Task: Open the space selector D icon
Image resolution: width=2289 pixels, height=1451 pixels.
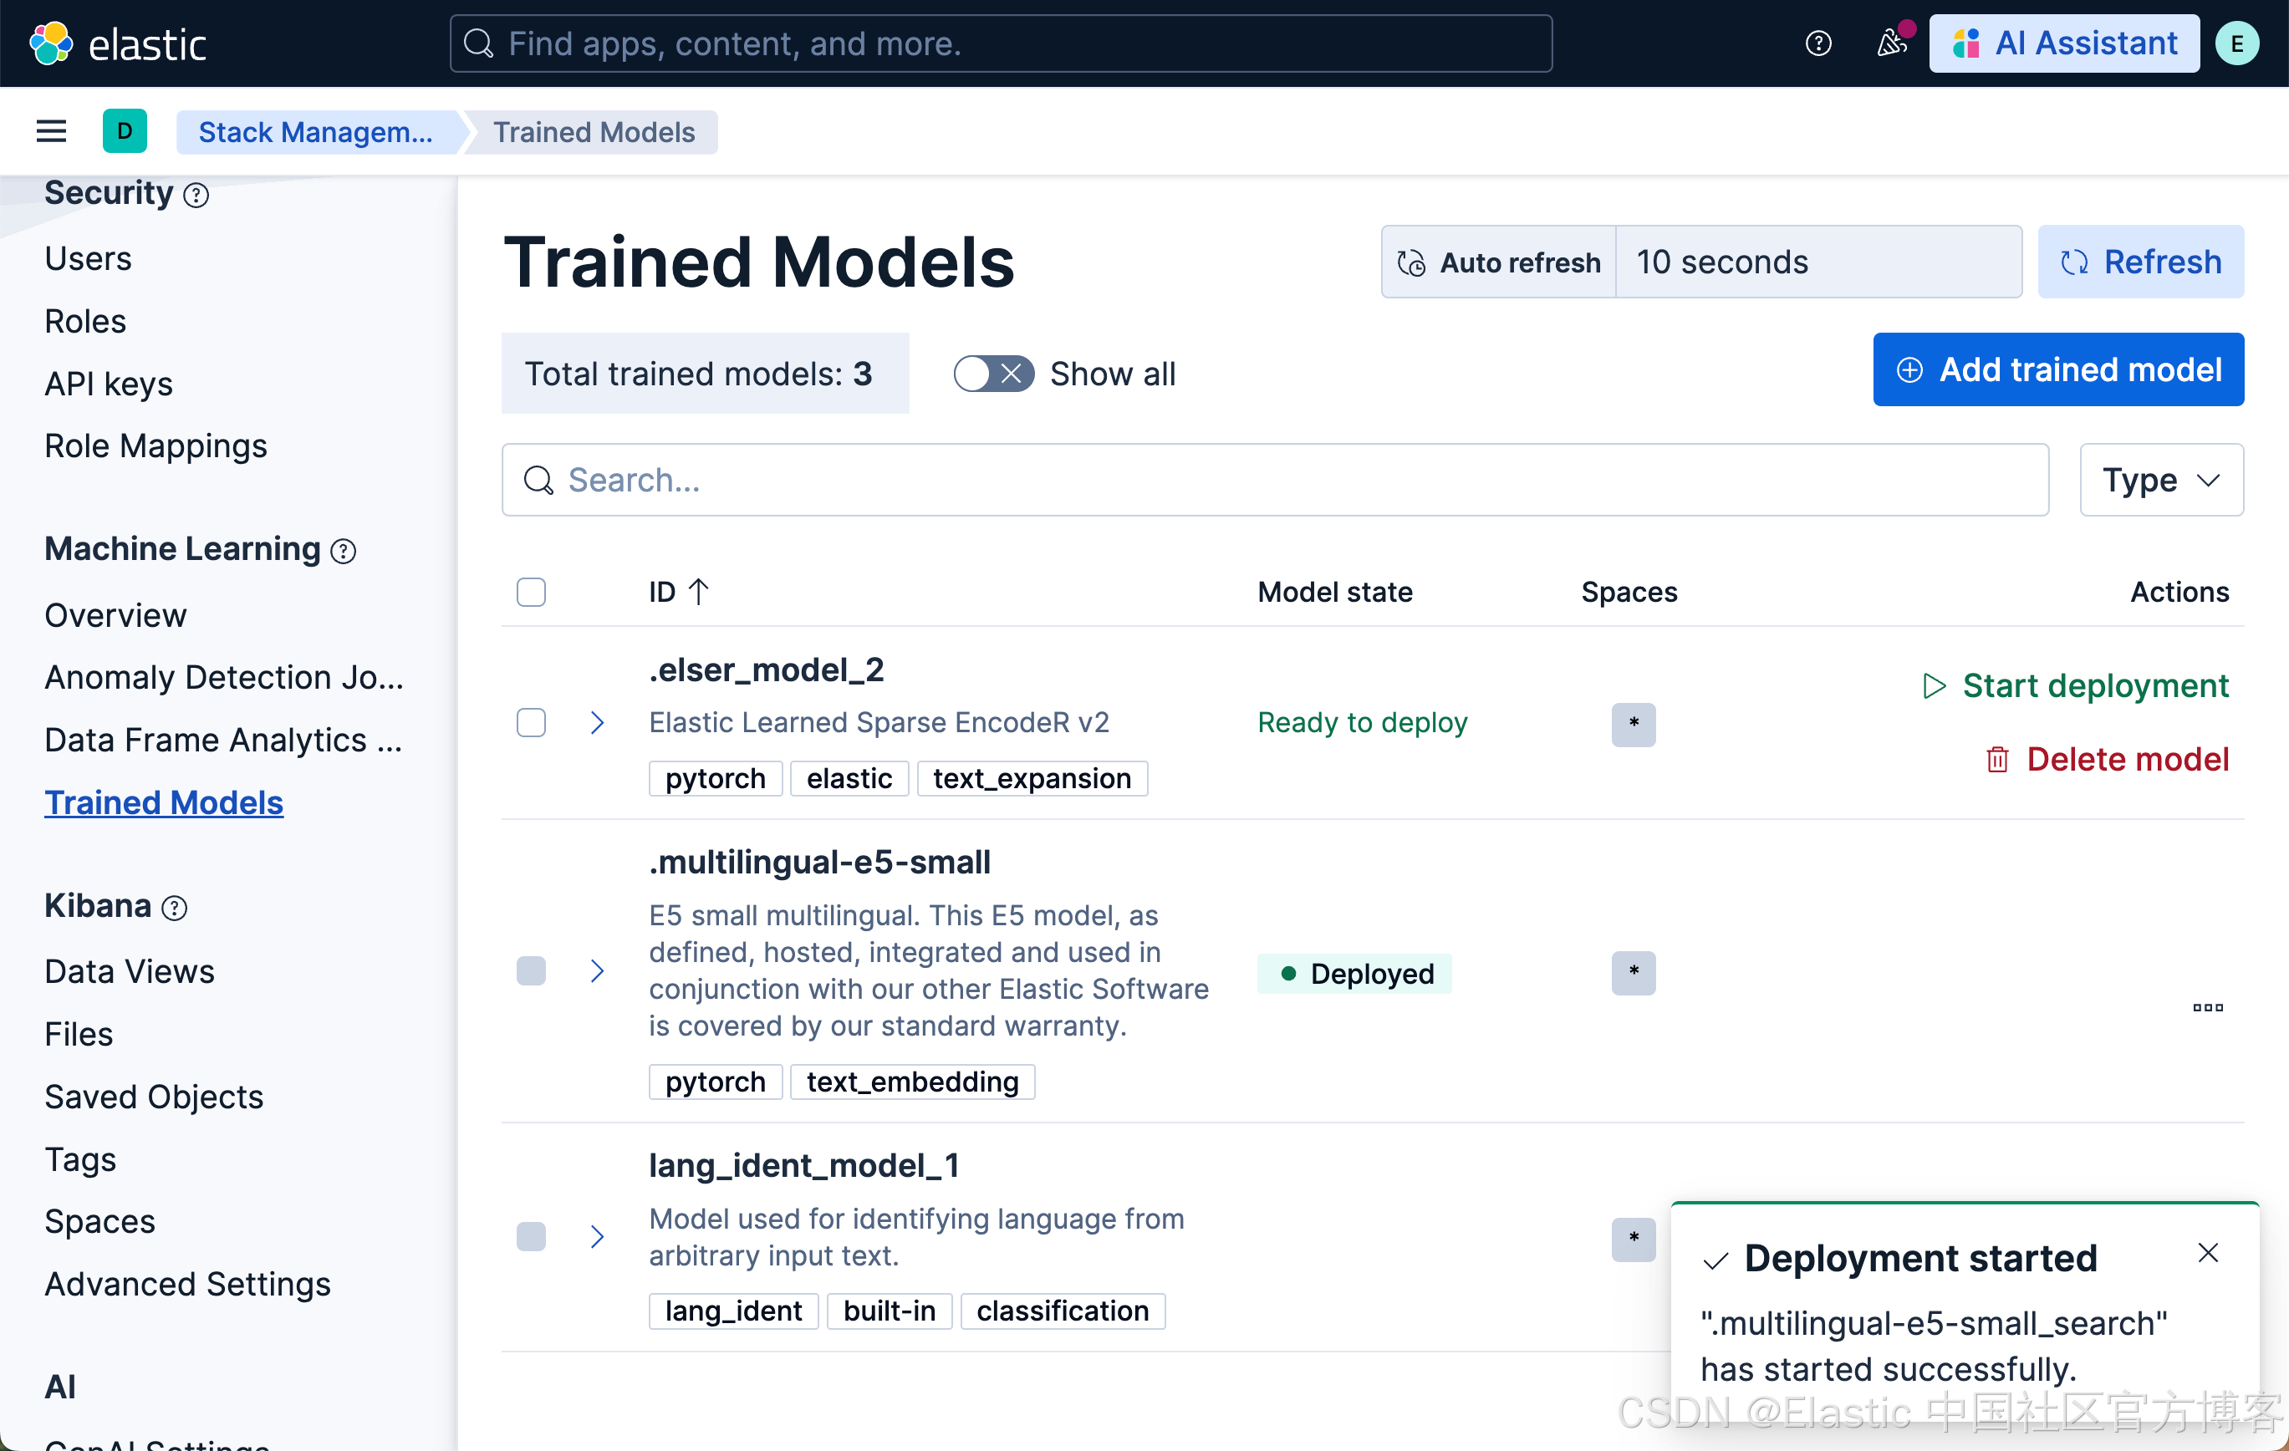Action: [125, 131]
